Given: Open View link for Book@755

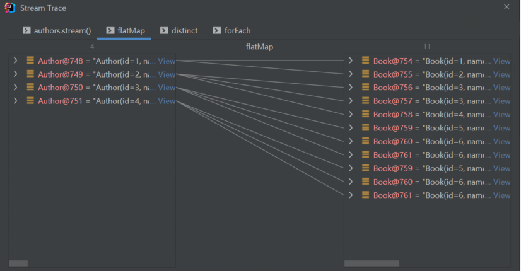Looking at the screenshot, I should click(501, 74).
